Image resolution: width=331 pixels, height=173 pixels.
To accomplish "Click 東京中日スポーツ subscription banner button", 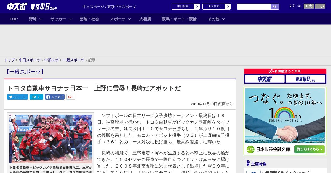I will tap(306, 79).
